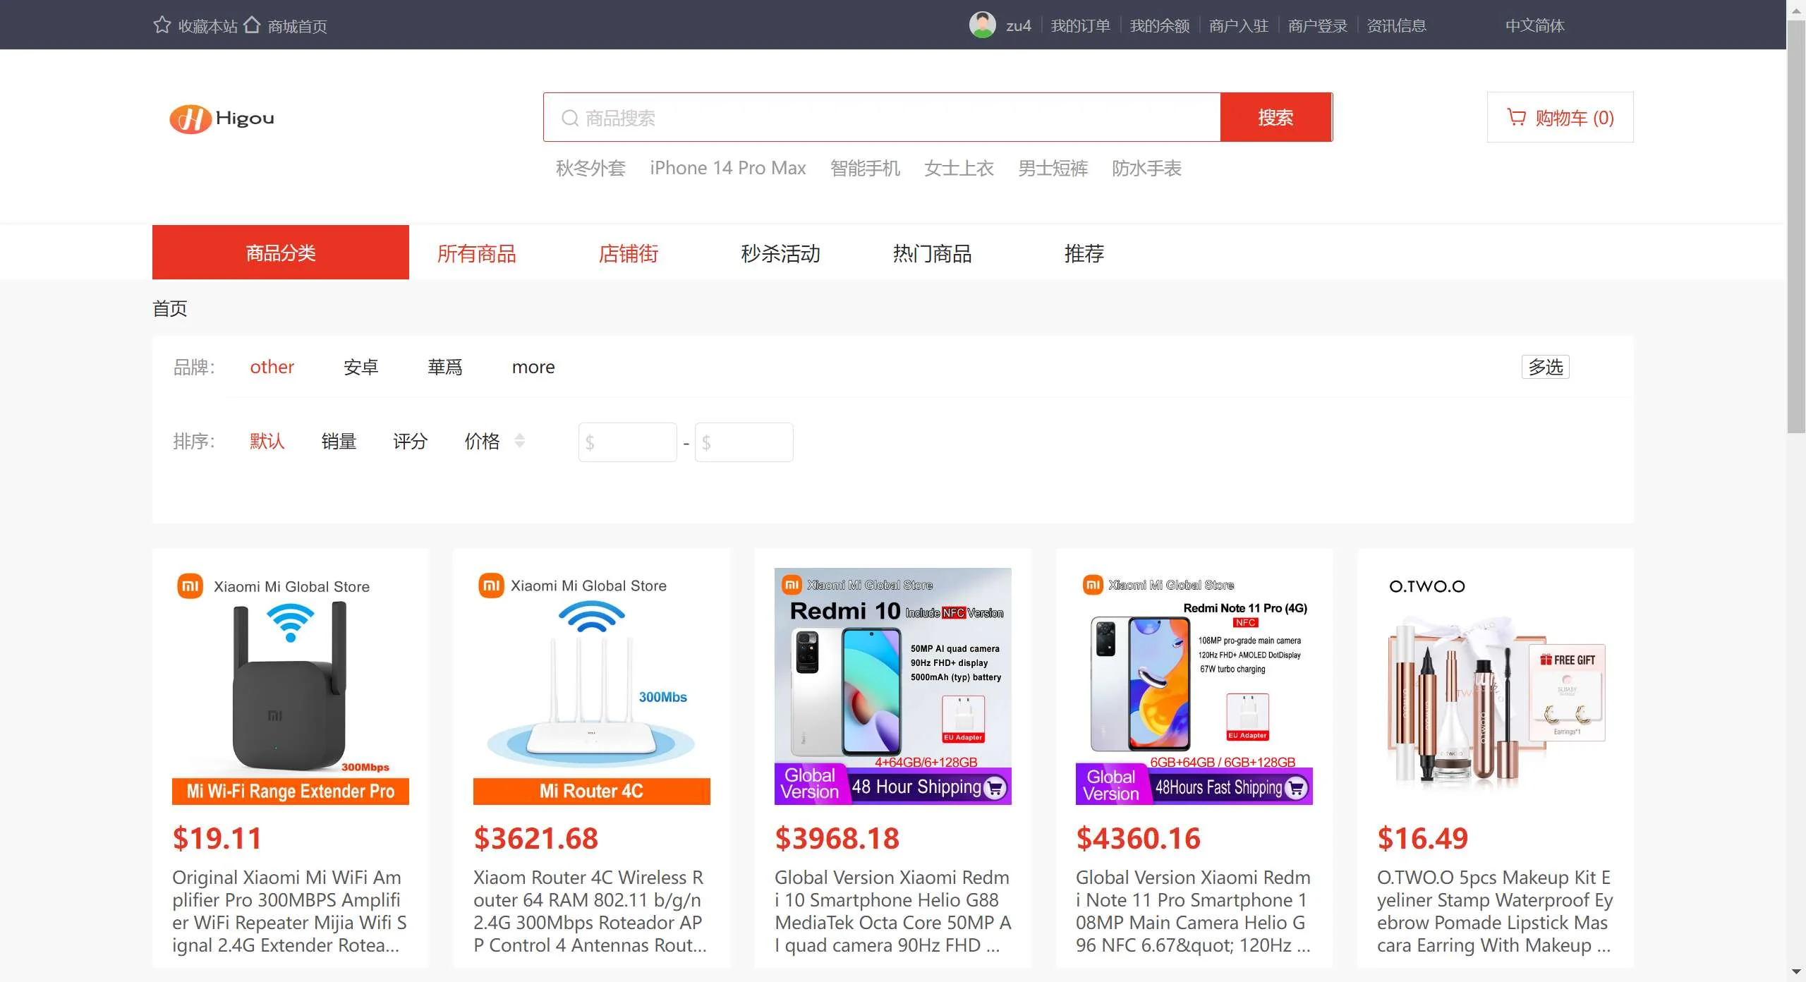This screenshot has height=982, width=1806.
Task: Click the zu4 user avatar
Action: click(x=982, y=25)
